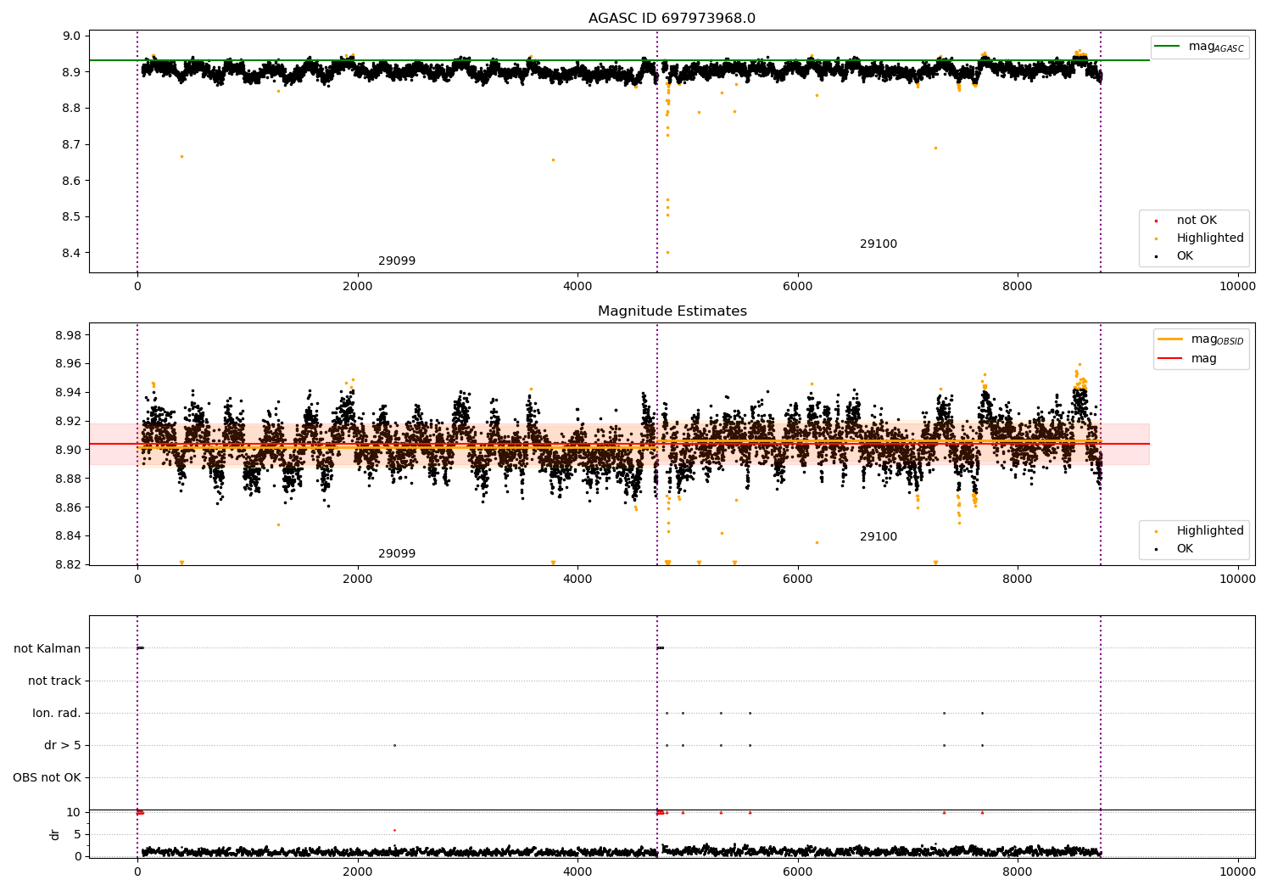This screenshot has height=891, width=1272.
Task: Click the 8.90 y-axis tick label
Action: click(70, 450)
